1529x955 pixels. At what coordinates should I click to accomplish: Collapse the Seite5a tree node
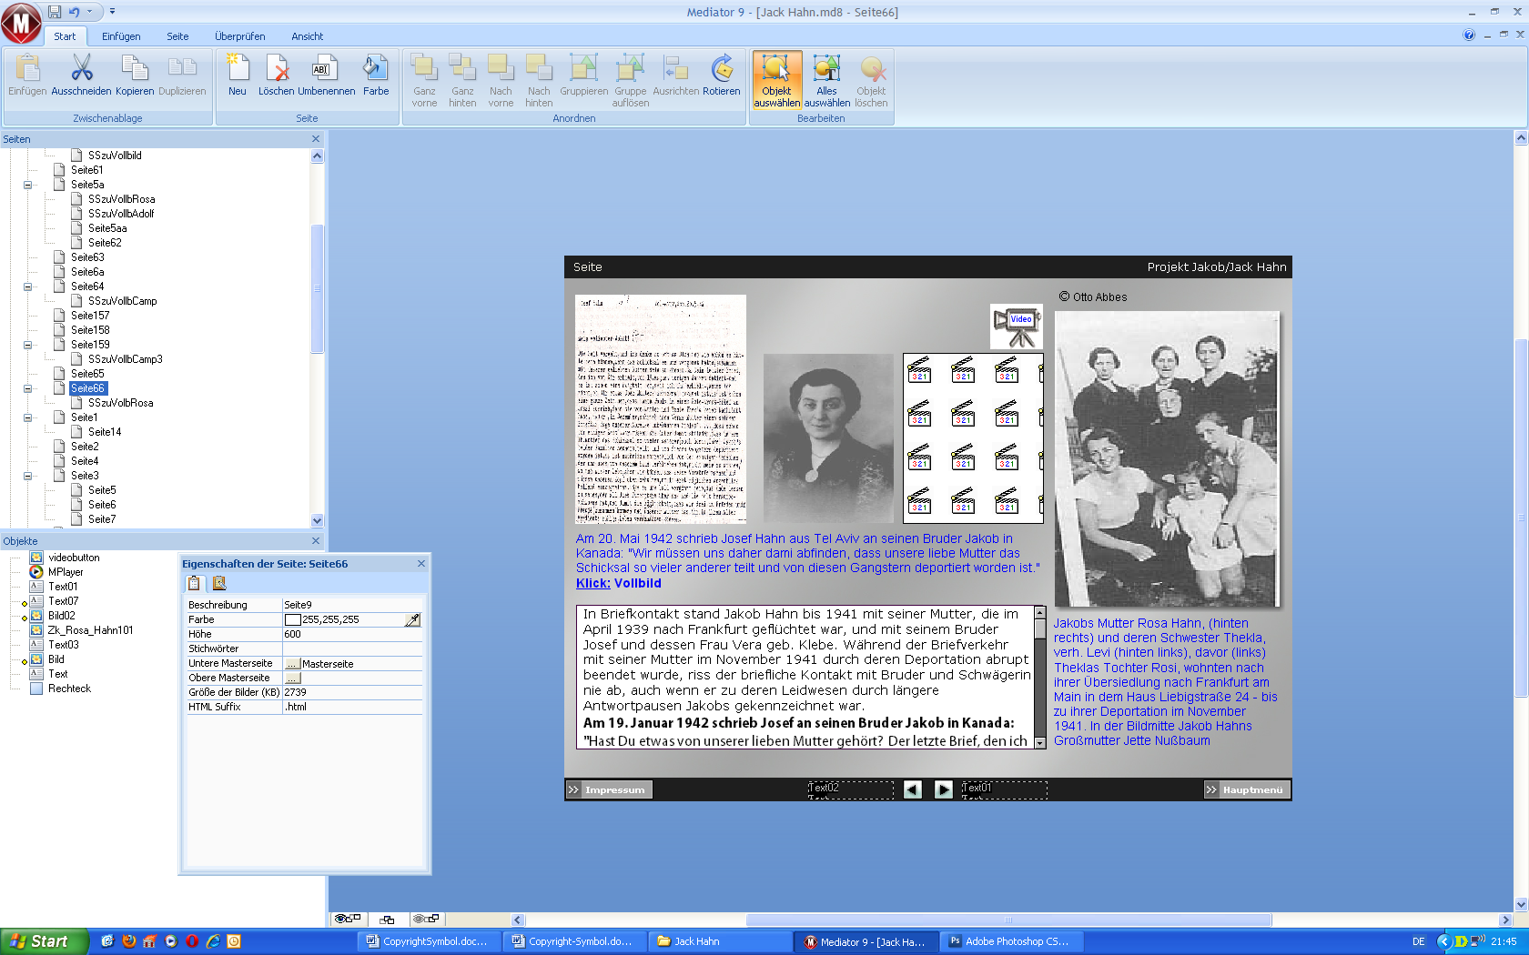click(27, 185)
